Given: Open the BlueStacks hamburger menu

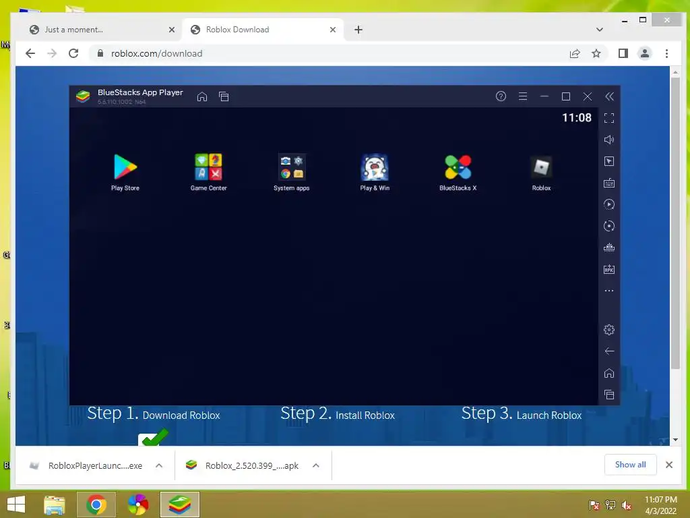Looking at the screenshot, I should click(x=523, y=96).
